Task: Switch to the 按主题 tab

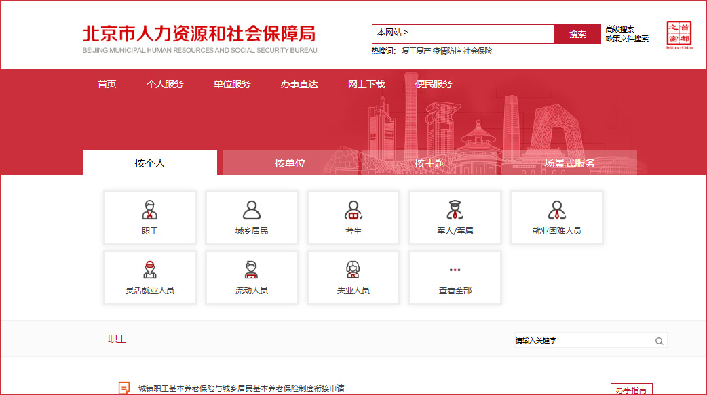Action: coord(429,163)
